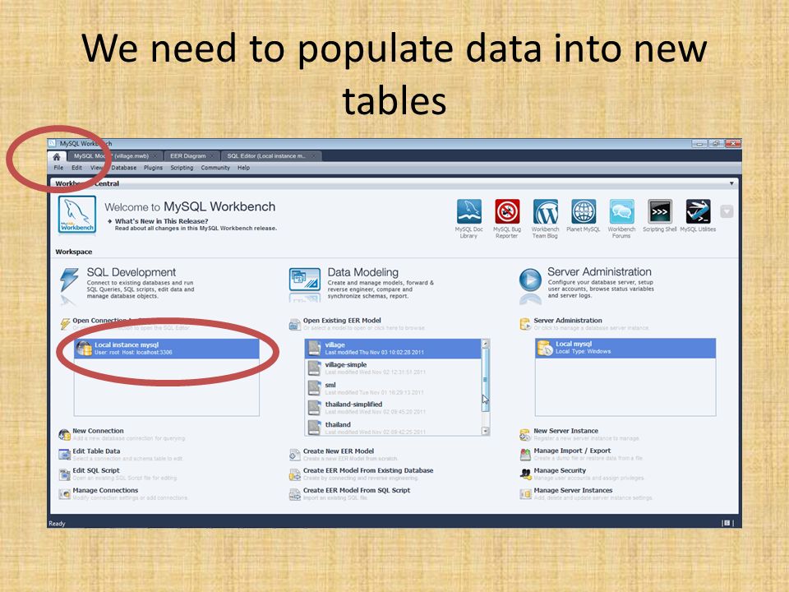This screenshot has width=789, height=592.
Task: Open the Workbench Forums icon
Action: (622, 211)
